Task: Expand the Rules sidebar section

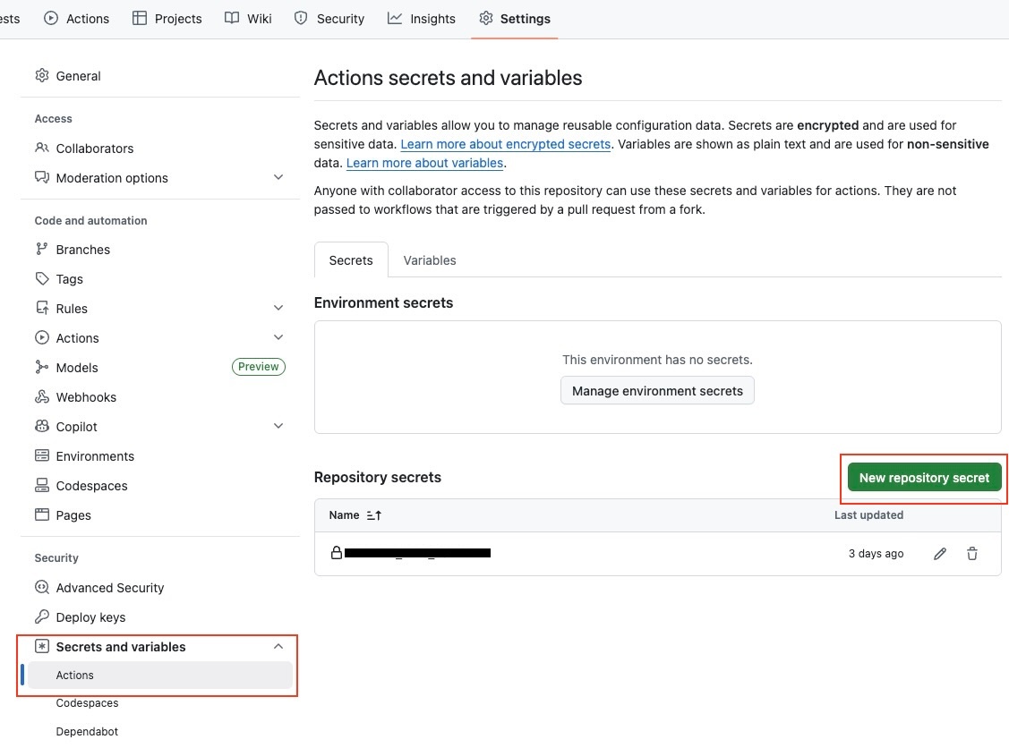Action: coord(278,309)
